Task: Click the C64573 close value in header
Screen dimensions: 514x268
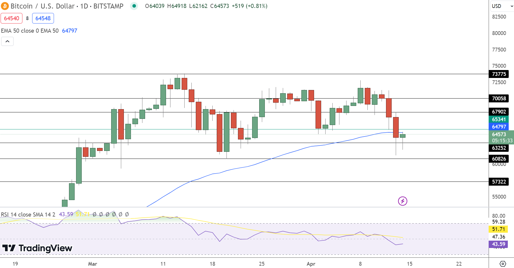Action: [219, 6]
